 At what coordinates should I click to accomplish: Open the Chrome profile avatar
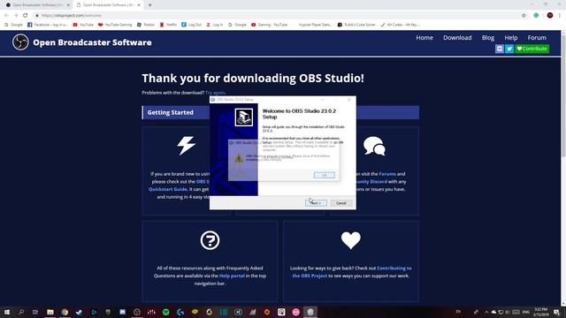pyautogui.click(x=550, y=16)
